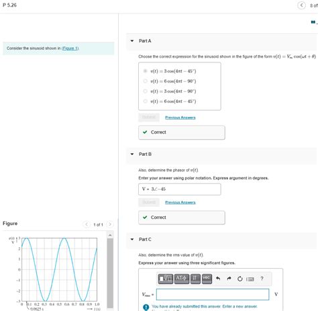Open the Figure 1 link
Viewport: 318px width, 311px height.
(70, 48)
